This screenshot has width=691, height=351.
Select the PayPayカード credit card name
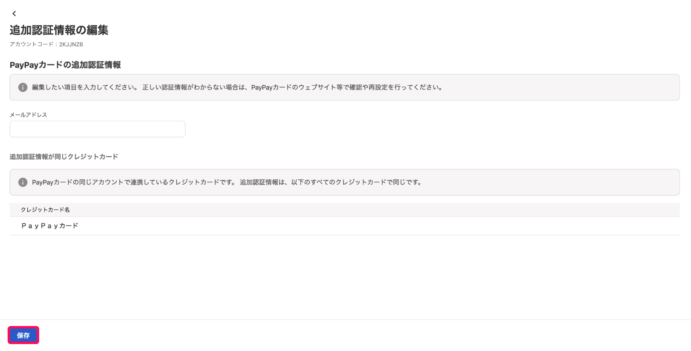point(50,225)
